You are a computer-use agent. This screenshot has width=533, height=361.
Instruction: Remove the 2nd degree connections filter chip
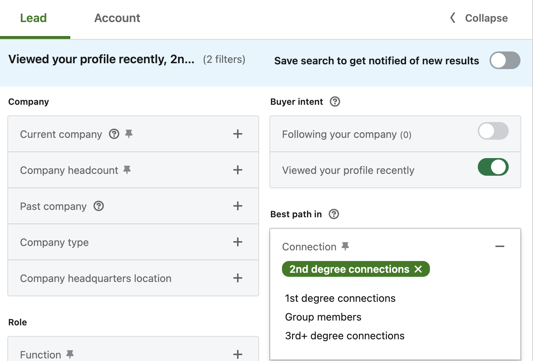point(418,269)
